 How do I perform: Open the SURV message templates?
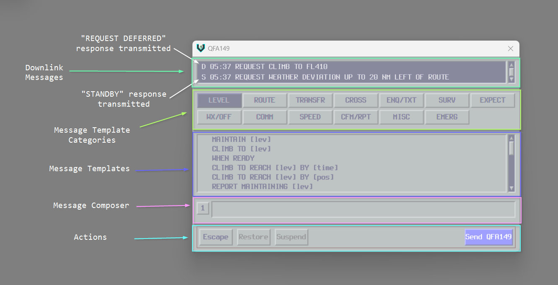tap(447, 100)
